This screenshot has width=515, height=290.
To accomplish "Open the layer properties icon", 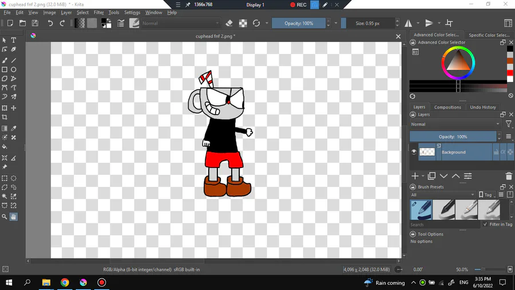I will point(468,177).
